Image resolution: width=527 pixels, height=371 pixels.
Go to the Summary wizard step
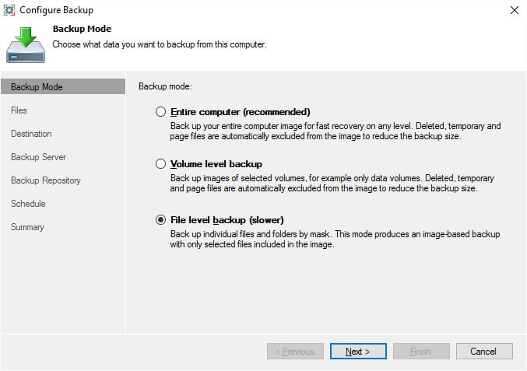(x=27, y=227)
